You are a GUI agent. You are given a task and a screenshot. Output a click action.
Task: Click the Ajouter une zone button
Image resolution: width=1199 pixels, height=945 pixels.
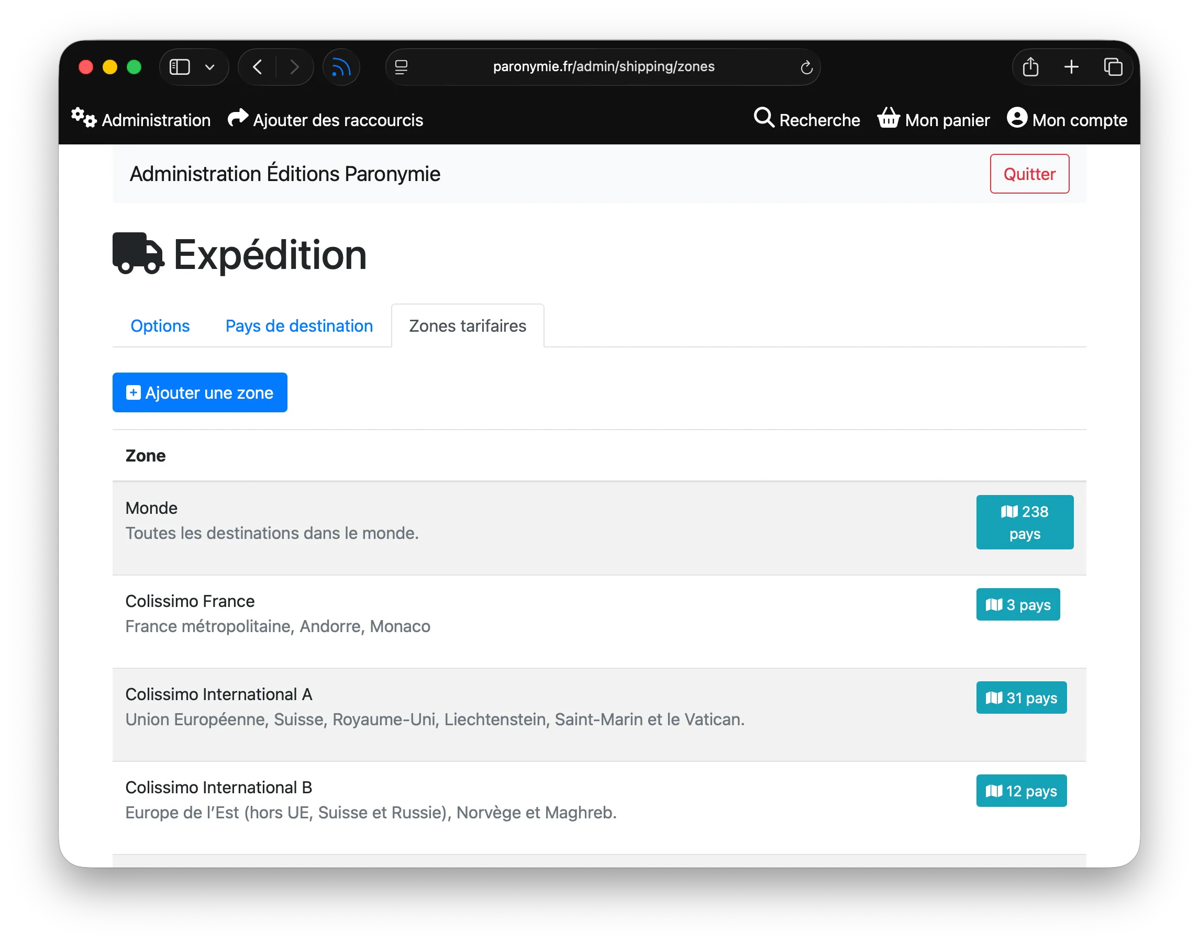coord(200,392)
